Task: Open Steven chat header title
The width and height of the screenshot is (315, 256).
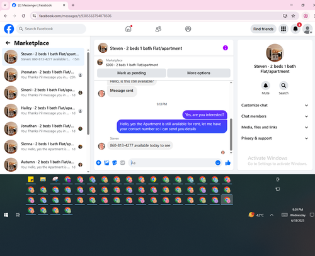Action: [146, 48]
